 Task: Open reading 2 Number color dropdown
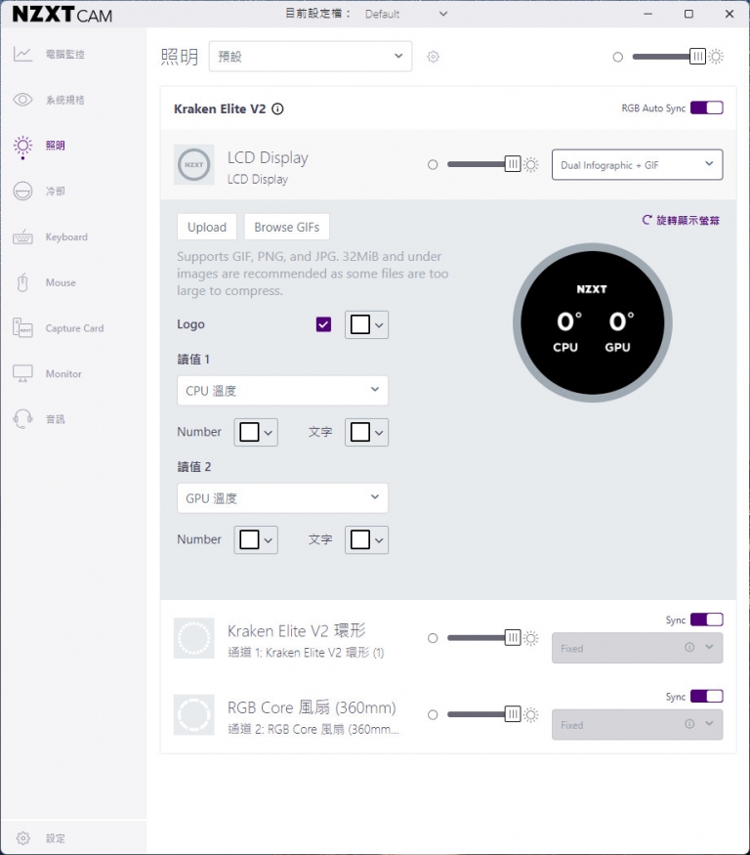tap(256, 539)
